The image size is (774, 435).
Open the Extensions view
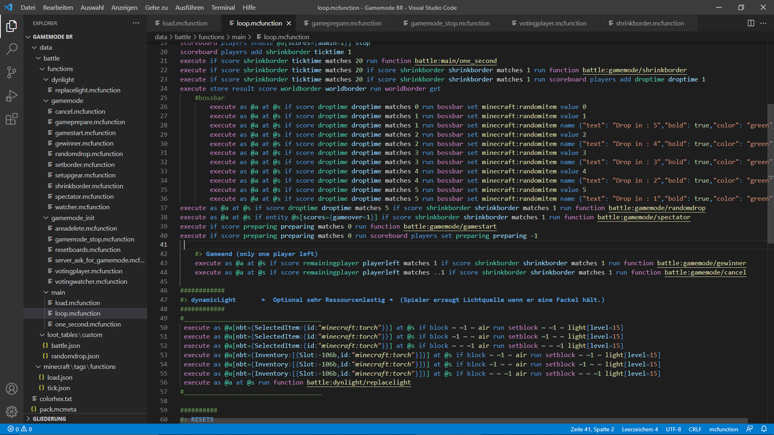pyautogui.click(x=11, y=119)
